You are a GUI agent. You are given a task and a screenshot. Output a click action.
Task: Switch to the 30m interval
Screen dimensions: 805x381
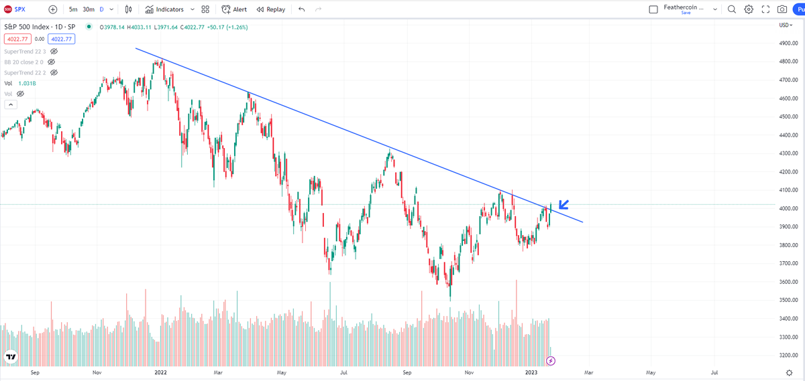pos(89,9)
